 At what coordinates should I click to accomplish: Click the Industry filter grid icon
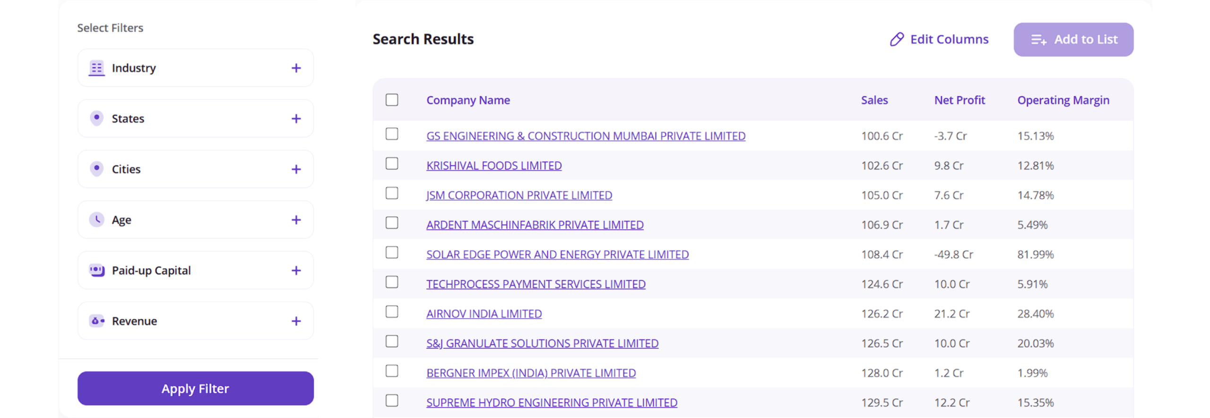click(96, 68)
